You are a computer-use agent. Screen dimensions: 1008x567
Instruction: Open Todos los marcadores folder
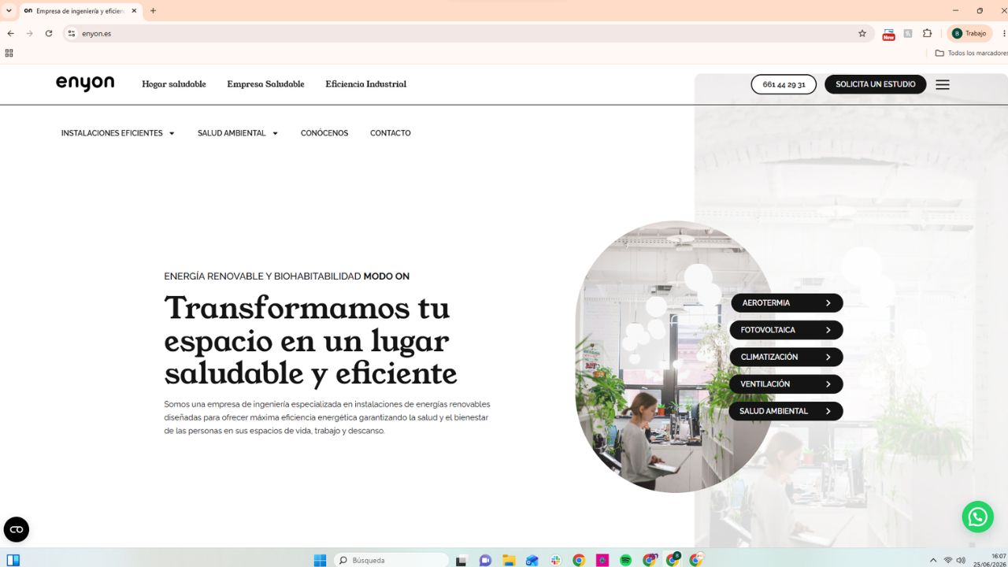pyautogui.click(x=971, y=53)
